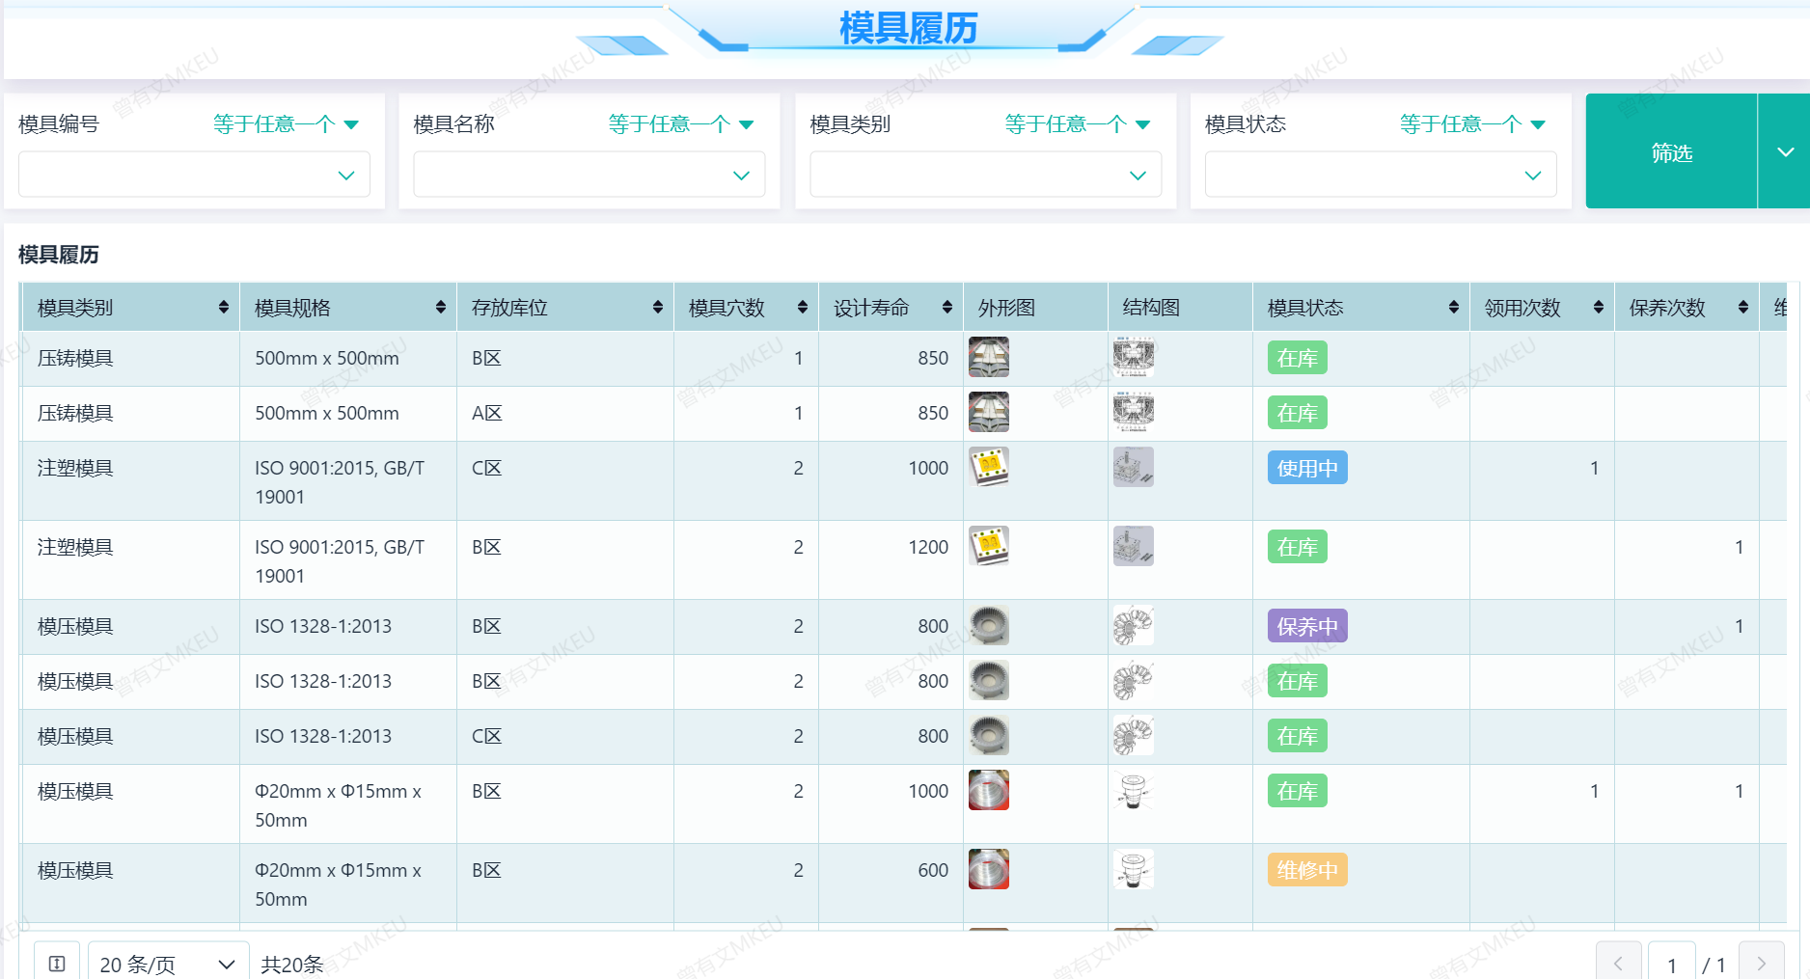Image resolution: width=1810 pixels, height=979 pixels.
Task: Click the column settings icon at bottom left
Action: click(57, 963)
